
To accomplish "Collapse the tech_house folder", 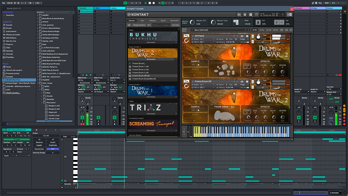I will [38, 83].
